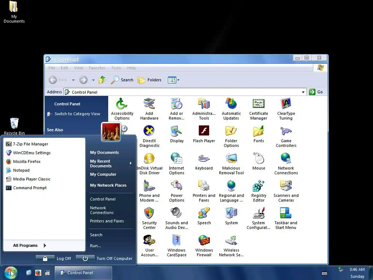Open Windows Firewall icon
This screenshot has width=373, height=280.
point(204,246)
